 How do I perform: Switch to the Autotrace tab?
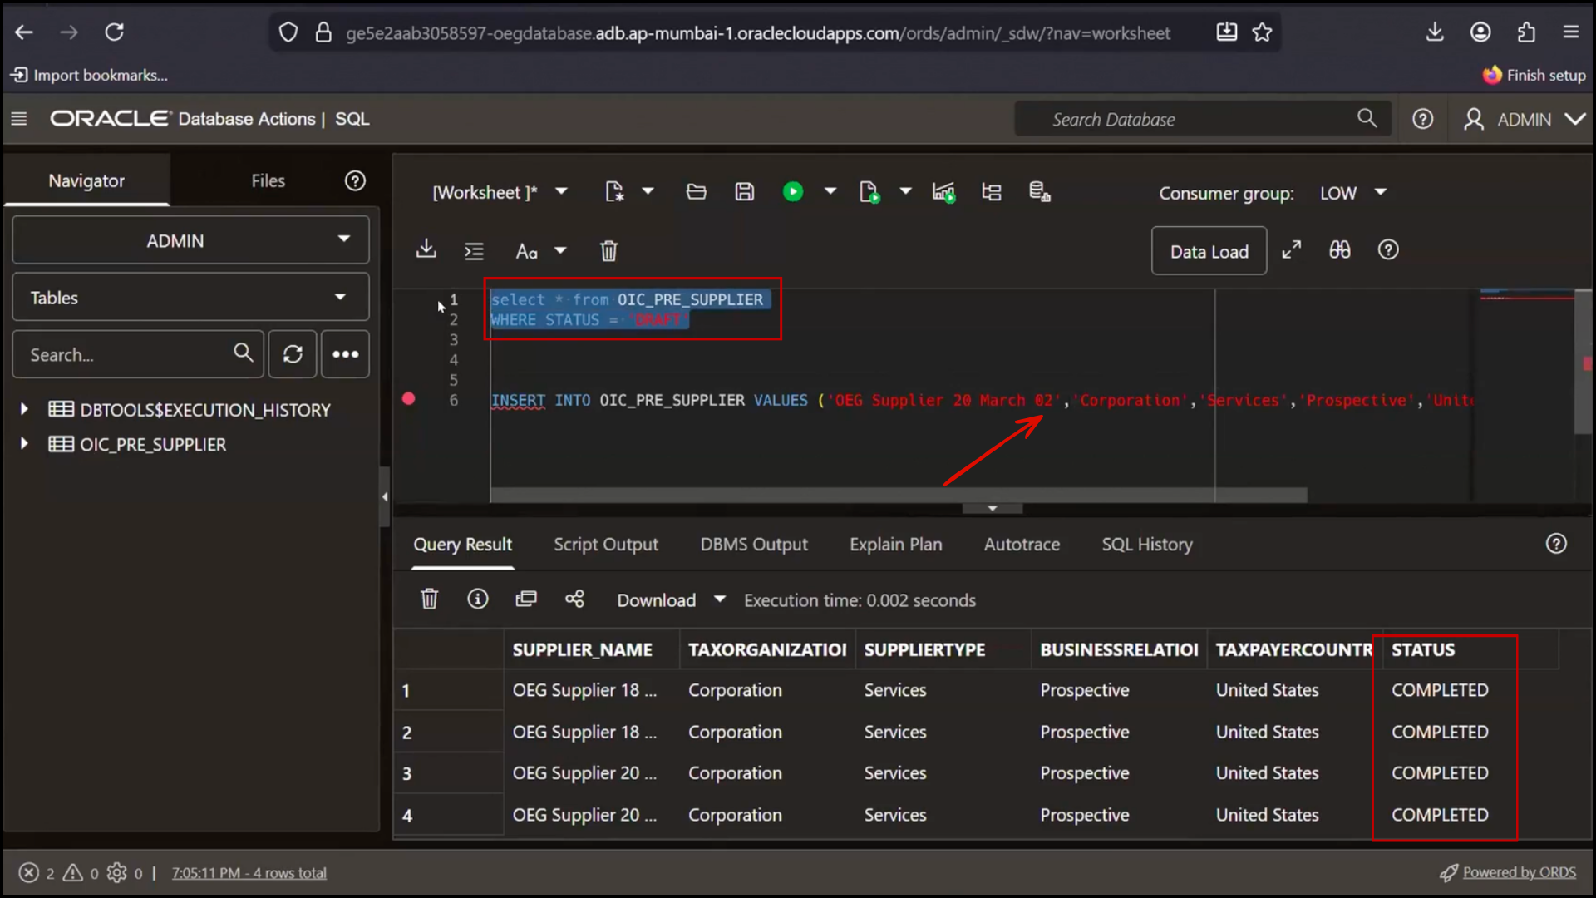pos(1022,545)
